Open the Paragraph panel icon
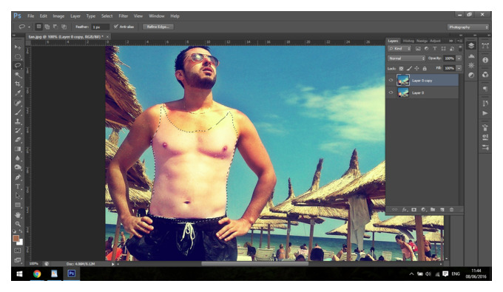Screen dimensions: 503x292 pyautogui.click(x=485, y=89)
